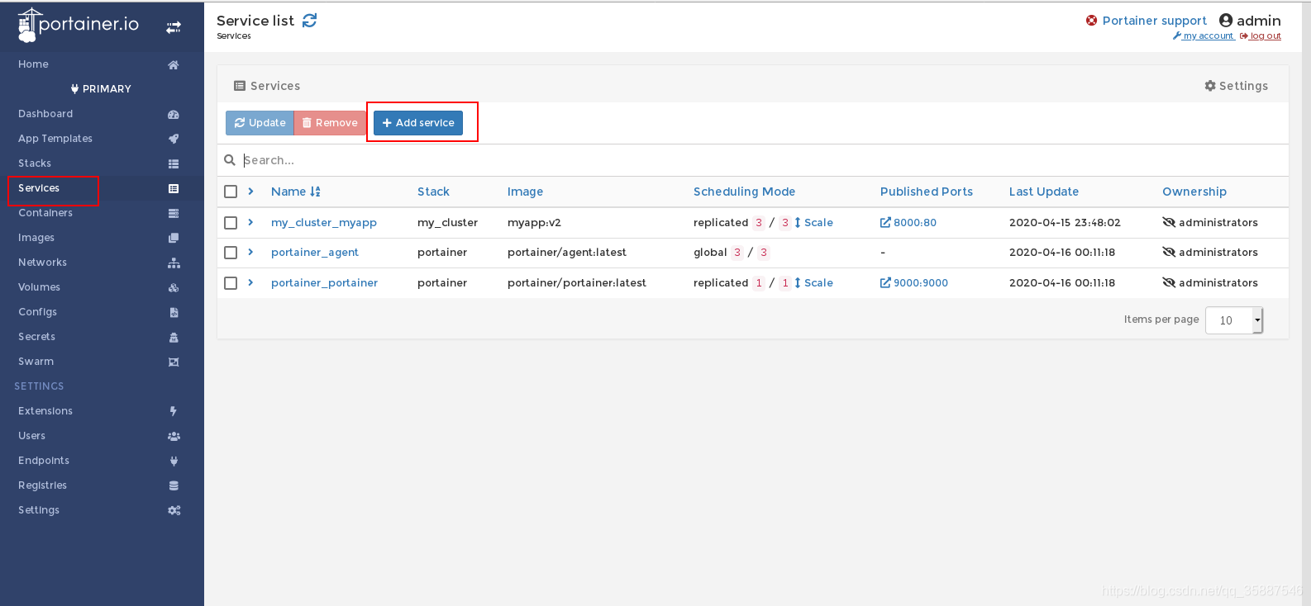The height and width of the screenshot is (606, 1311).
Task: Open published port 8000:80 link
Action: pyautogui.click(x=908, y=223)
